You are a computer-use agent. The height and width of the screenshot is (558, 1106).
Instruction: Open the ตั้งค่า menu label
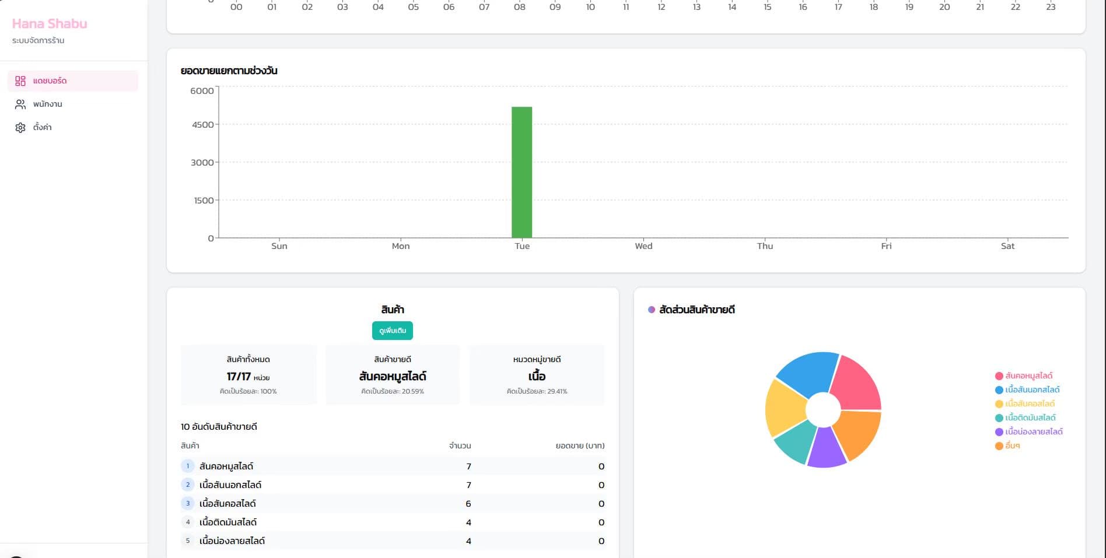[x=43, y=128]
